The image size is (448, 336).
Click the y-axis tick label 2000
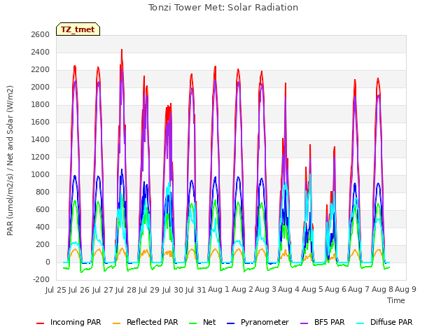41,87
